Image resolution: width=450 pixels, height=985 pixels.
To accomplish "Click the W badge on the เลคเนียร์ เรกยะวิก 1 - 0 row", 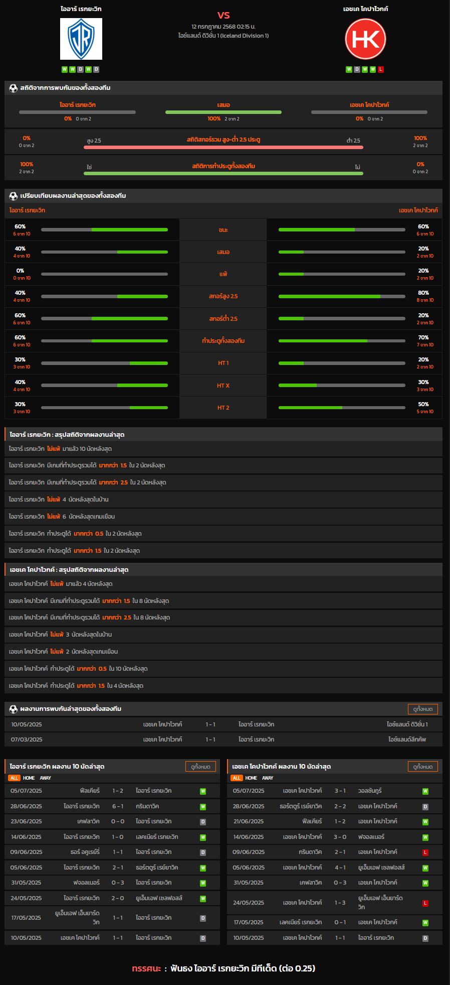I will click(x=203, y=837).
